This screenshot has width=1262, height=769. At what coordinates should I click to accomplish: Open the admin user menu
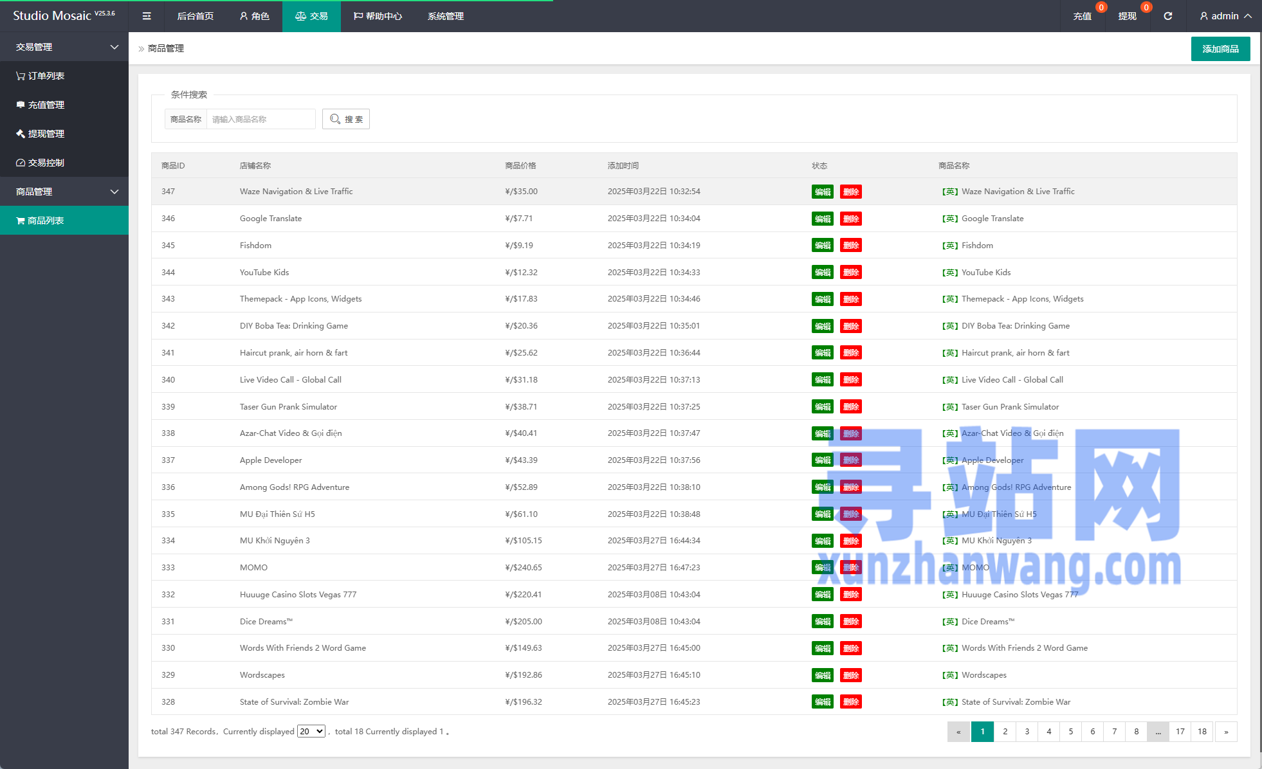click(1225, 16)
